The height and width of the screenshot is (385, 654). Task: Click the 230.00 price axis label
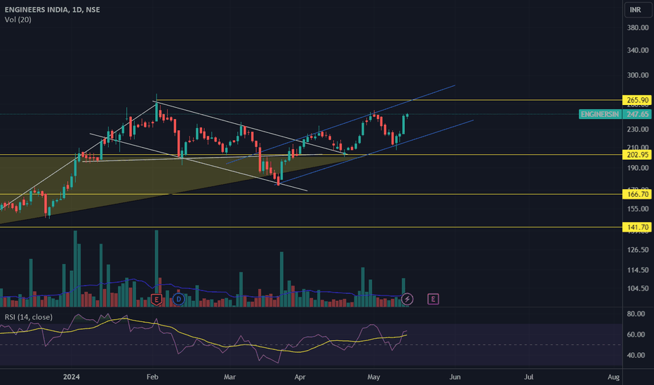pyautogui.click(x=638, y=129)
